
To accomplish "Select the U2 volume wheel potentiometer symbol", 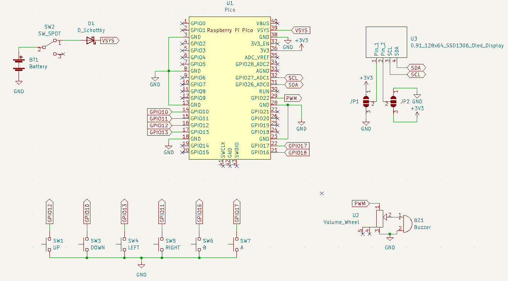I will (x=381, y=220).
